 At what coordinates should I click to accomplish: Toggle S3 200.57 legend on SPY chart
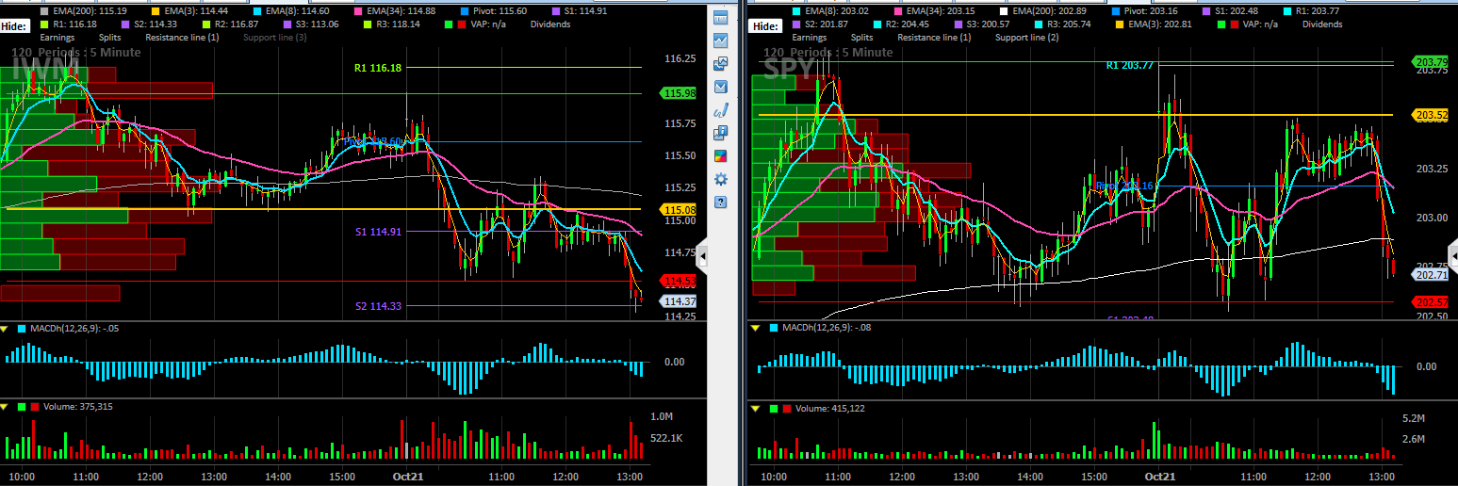click(x=983, y=24)
